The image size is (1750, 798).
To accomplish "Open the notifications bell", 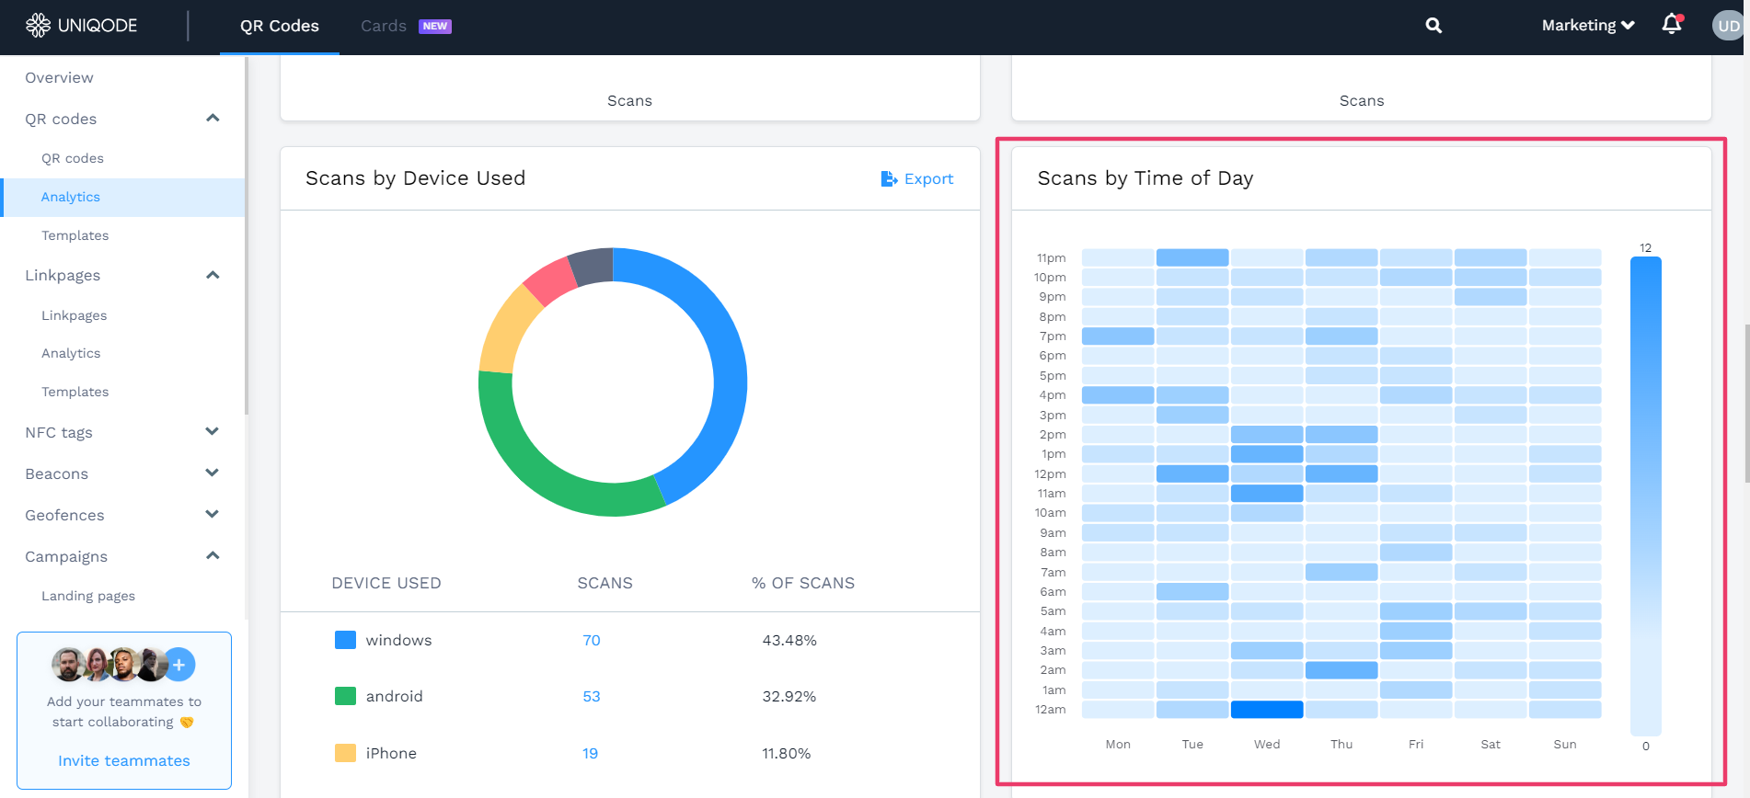I will [1672, 24].
